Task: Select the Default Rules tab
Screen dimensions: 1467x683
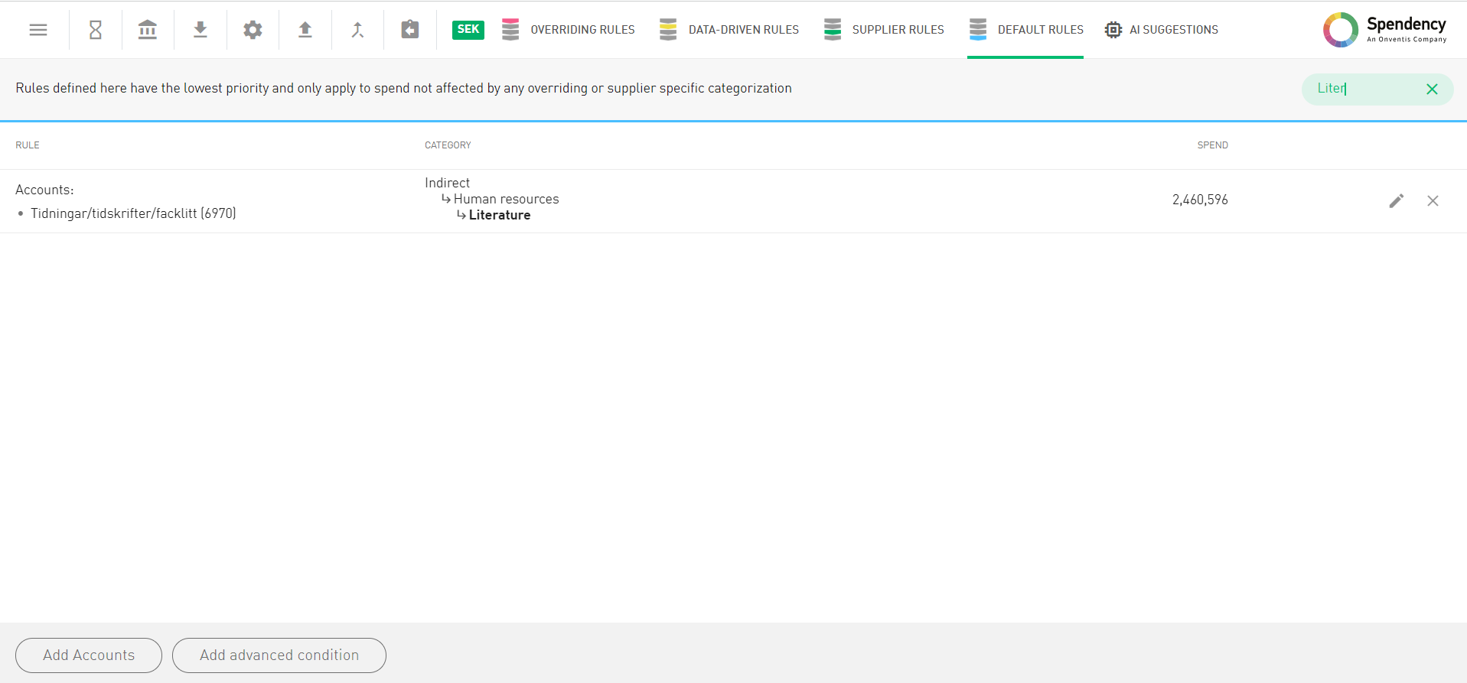Action: point(1025,30)
